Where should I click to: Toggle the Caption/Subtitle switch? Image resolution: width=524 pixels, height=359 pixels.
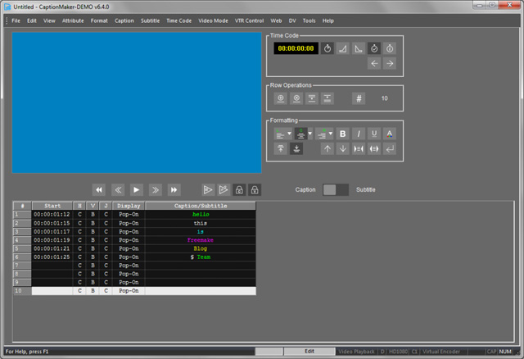click(336, 189)
